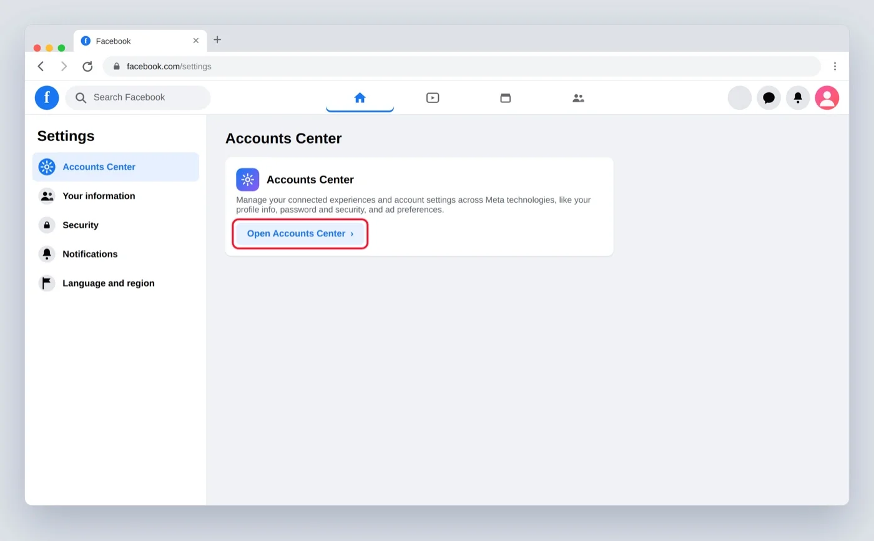Image resolution: width=874 pixels, height=541 pixels.
Task: Open Messenger chat icon
Action: click(769, 97)
